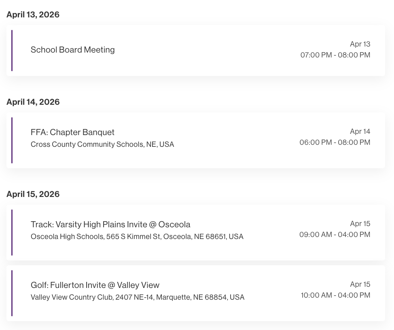Select the FFA: Chapter Banquet event
Viewport: 394px width, 330px height.
(196, 140)
